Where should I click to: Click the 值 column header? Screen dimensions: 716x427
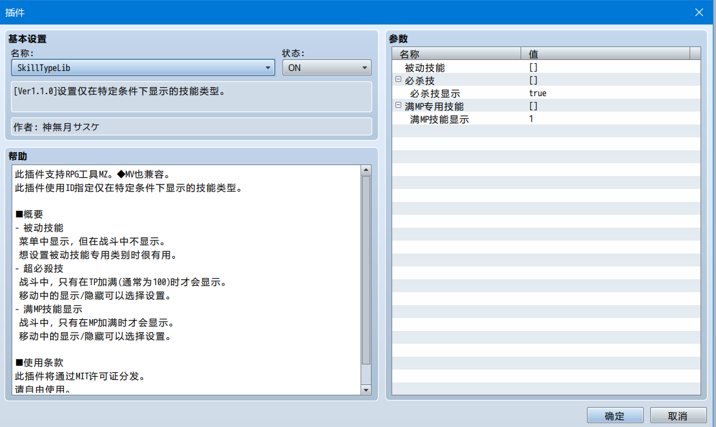tap(606, 54)
